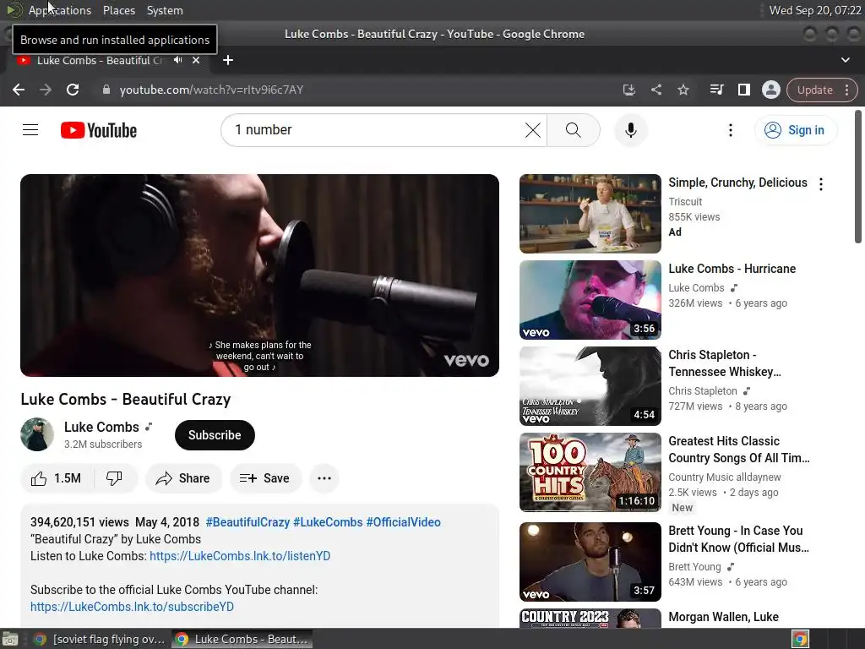
Task: Open YouTube settings three-dot menu
Action: 731,130
